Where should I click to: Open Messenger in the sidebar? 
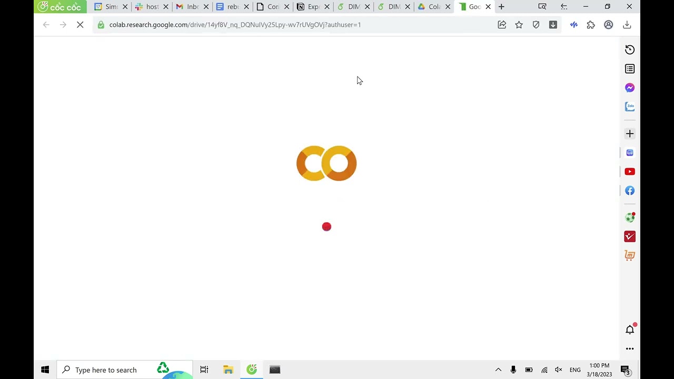tap(630, 88)
